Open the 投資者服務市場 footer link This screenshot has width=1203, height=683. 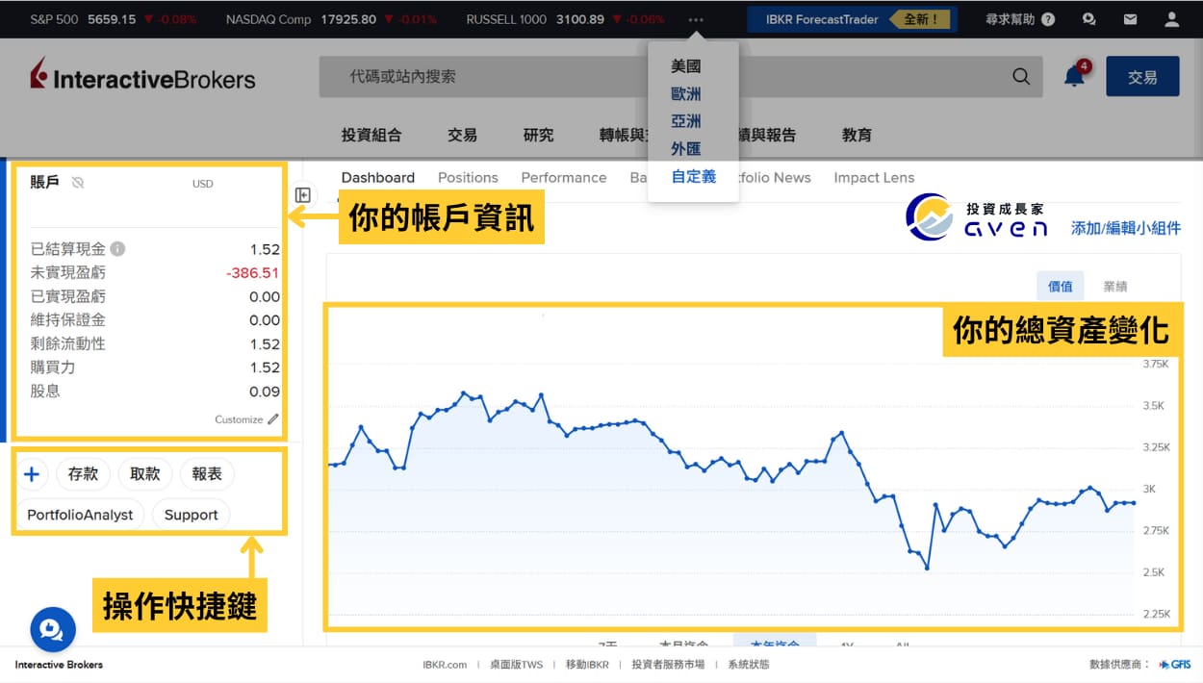click(x=668, y=665)
